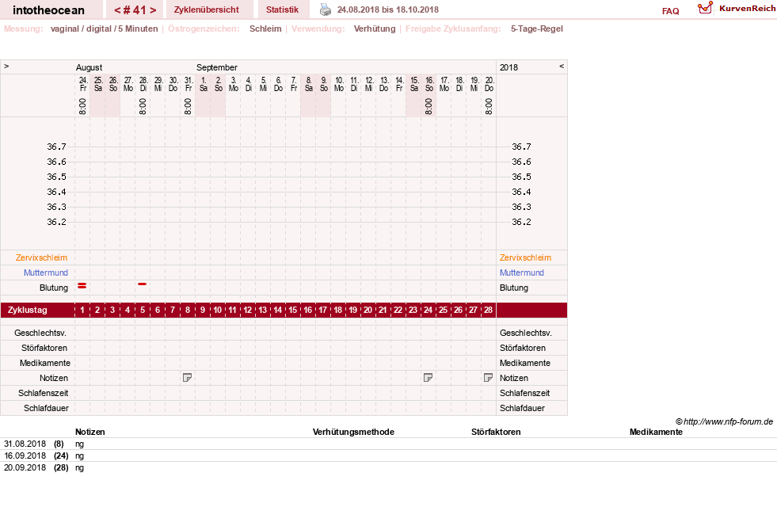The height and width of the screenshot is (526, 777).
Task: Go to next cycle with right arrow
Action: point(153,10)
